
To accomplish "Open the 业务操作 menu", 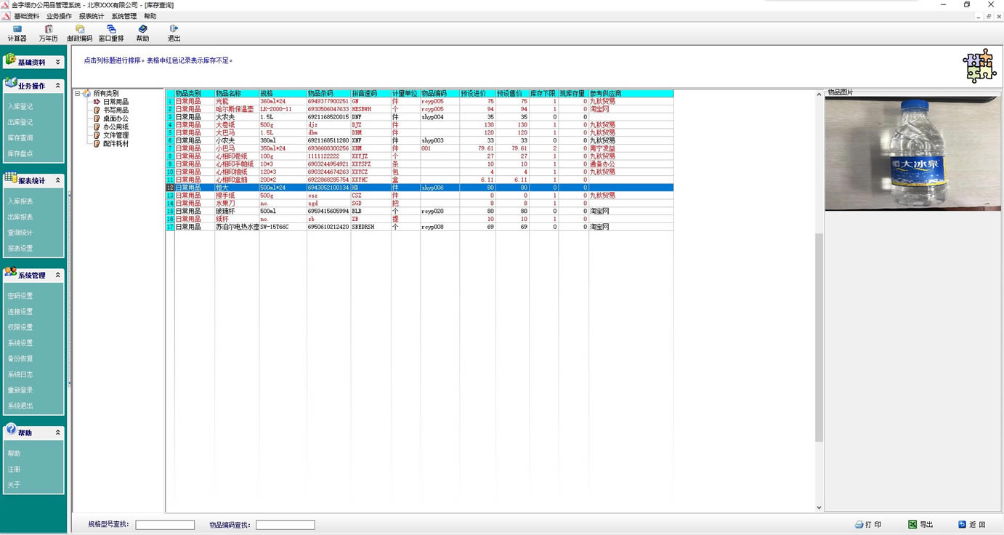I will click(59, 16).
